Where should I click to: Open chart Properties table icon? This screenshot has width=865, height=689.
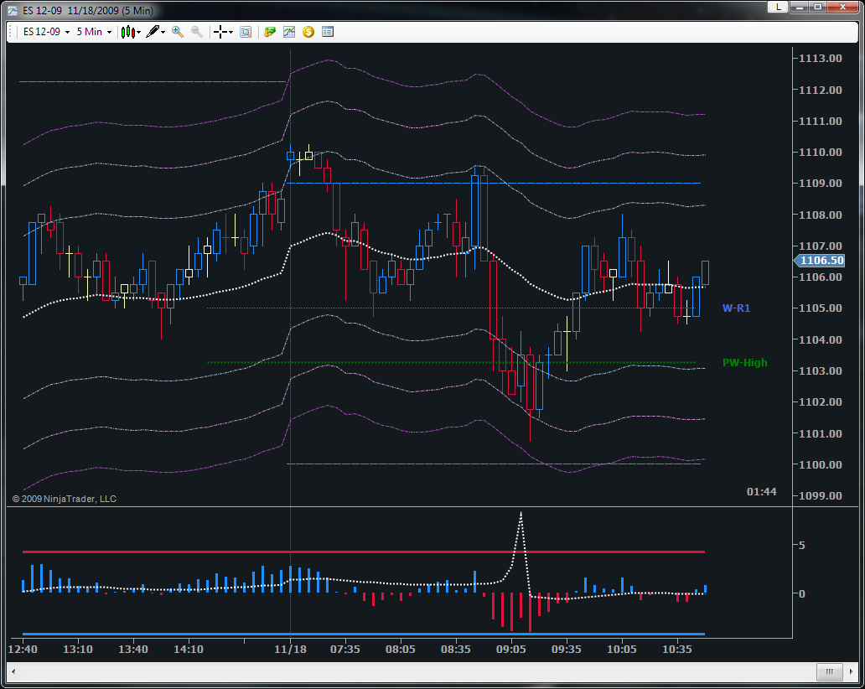[x=328, y=32]
